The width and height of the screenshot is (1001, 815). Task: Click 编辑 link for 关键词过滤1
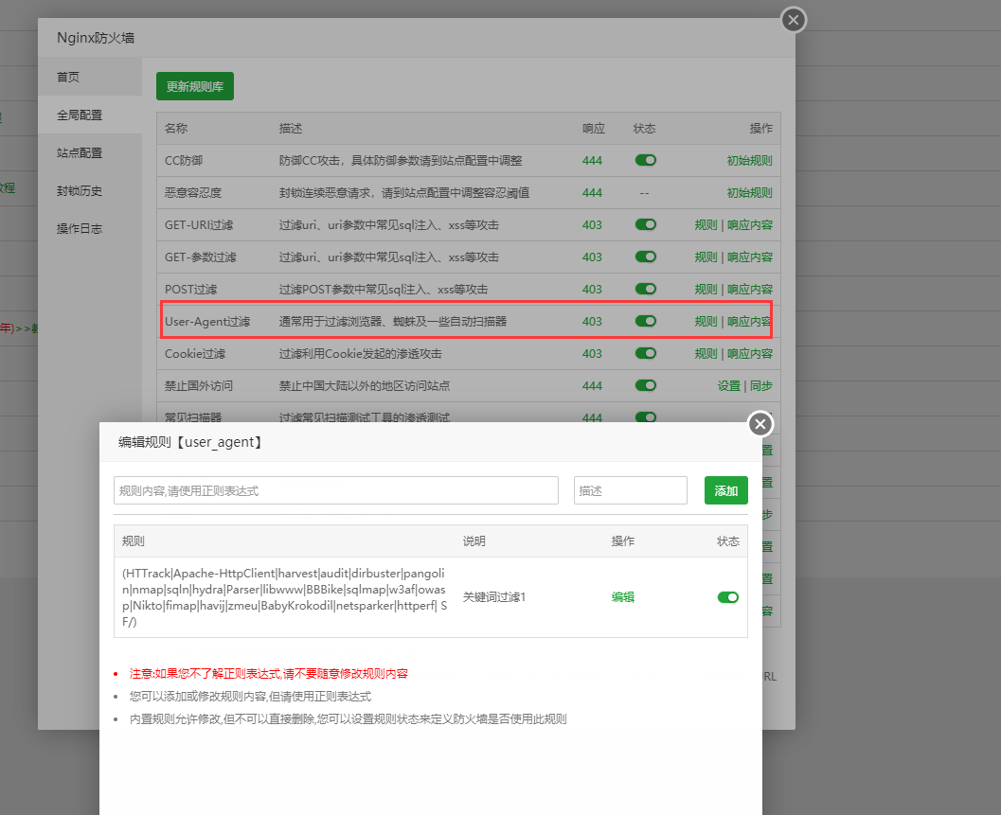(x=622, y=597)
